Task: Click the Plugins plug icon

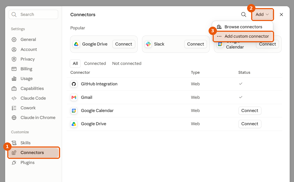Action: click(14, 163)
